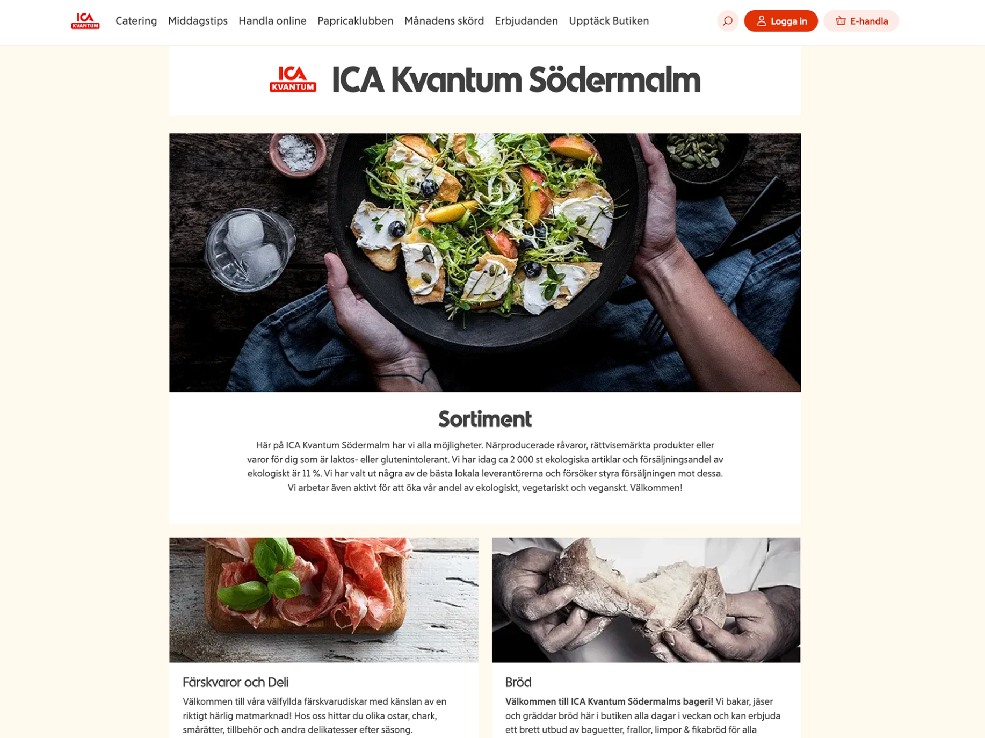Click the Färskvaror och Deli heading
The height and width of the screenshot is (738, 985).
pyautogui.click(x=235, y=682)
